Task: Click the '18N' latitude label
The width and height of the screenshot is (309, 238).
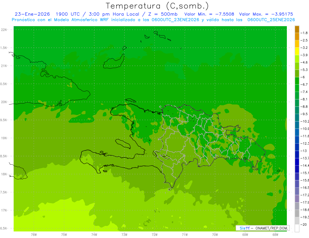Action: [x=4, y=174]
